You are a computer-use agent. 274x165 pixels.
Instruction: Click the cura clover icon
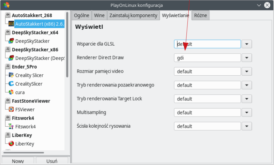[11, 92]
